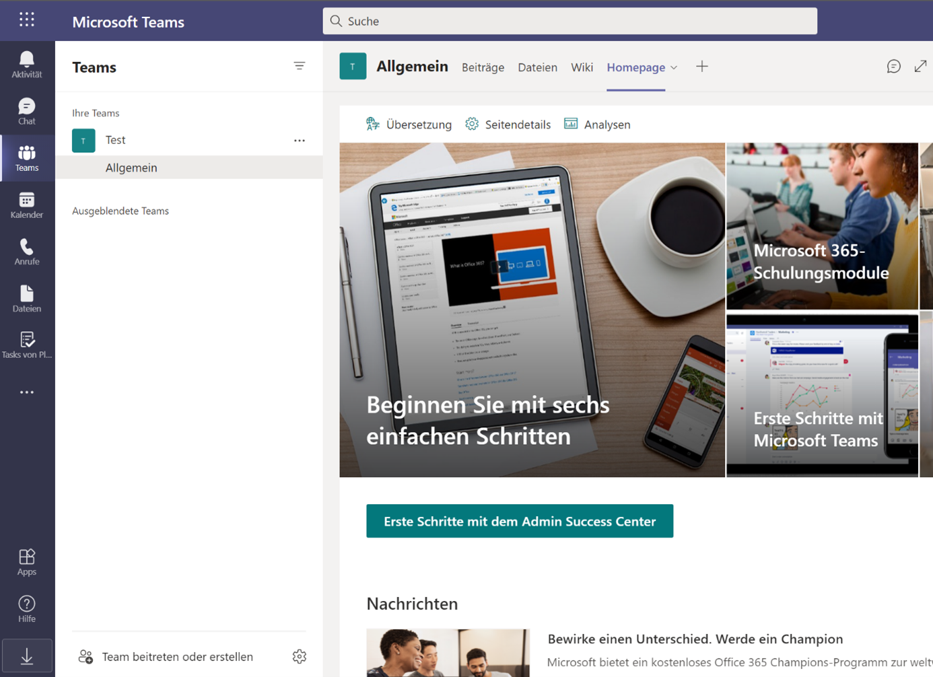
Task: Click Team beitreten oder erstellen
Action: [176, 656]
